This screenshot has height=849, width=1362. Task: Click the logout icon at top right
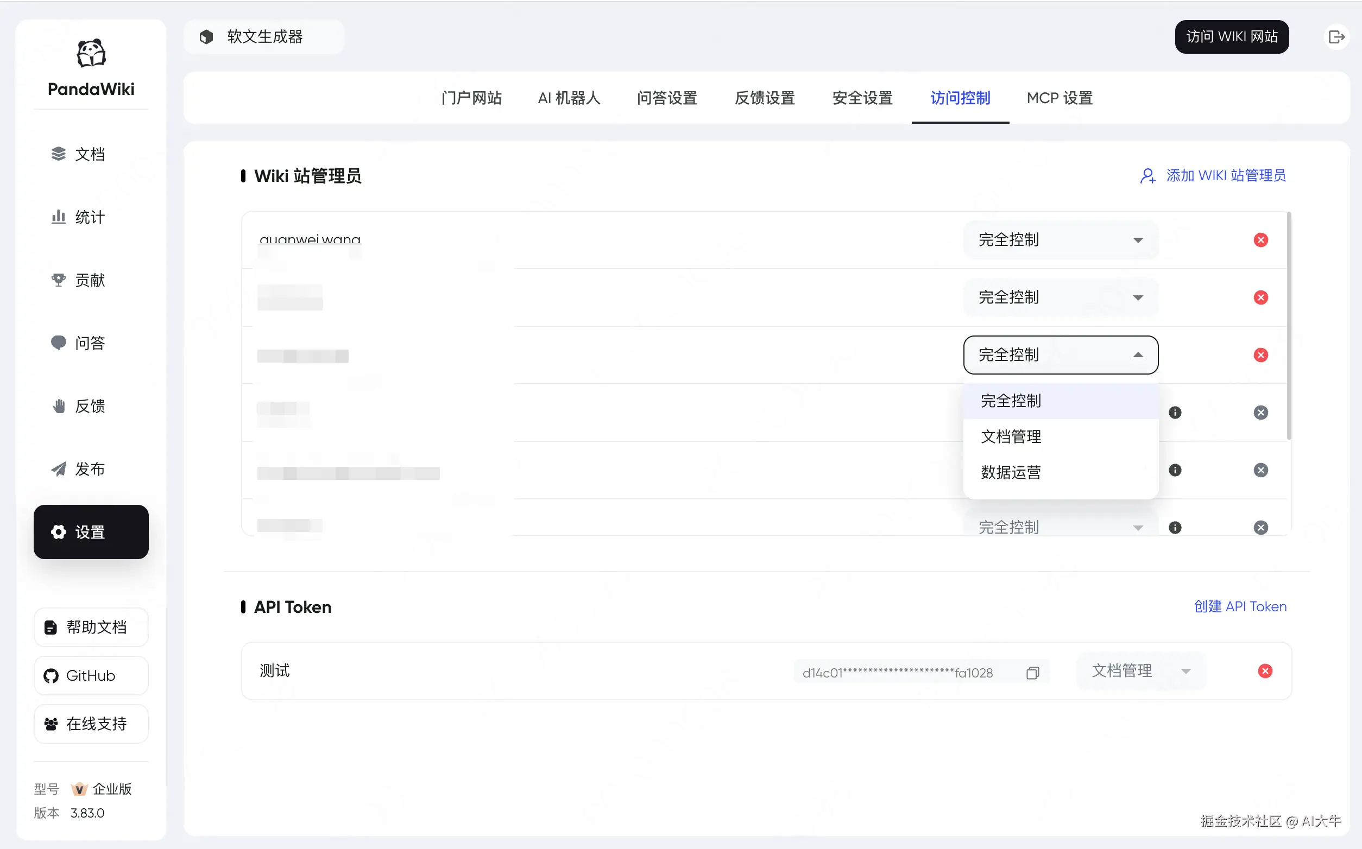tap(1336, 37)
